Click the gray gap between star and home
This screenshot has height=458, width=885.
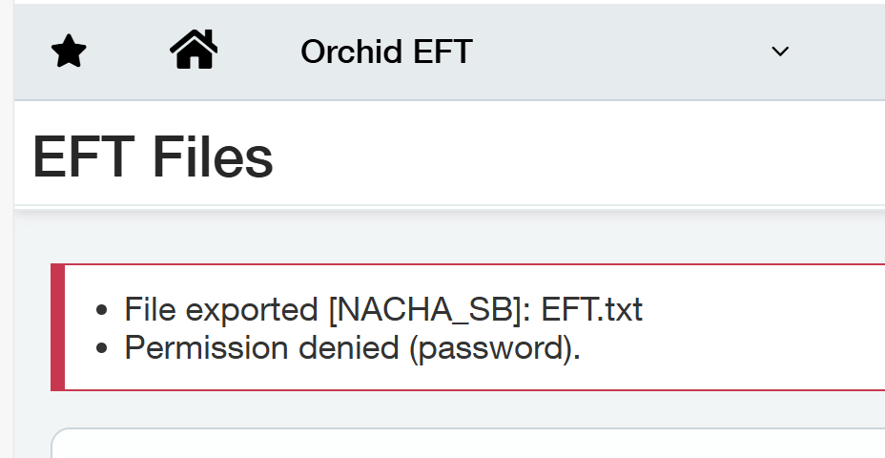tap(128, 52)
